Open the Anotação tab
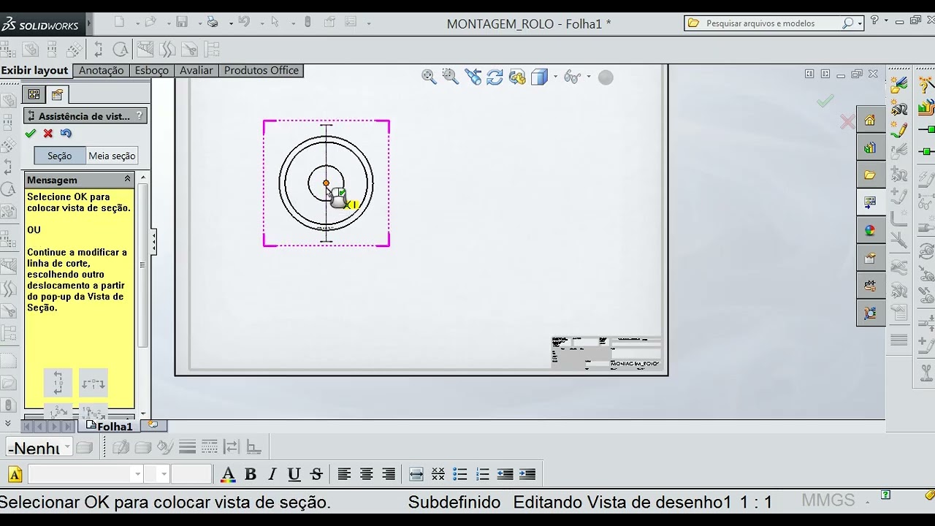Viewport: 935px width, 526px height. pyautogui.click(x=101, y=70)
